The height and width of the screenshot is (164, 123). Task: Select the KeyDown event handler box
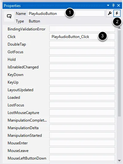click(x=82, y=74)
